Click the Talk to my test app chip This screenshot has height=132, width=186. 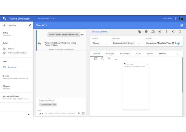[48, 105]
